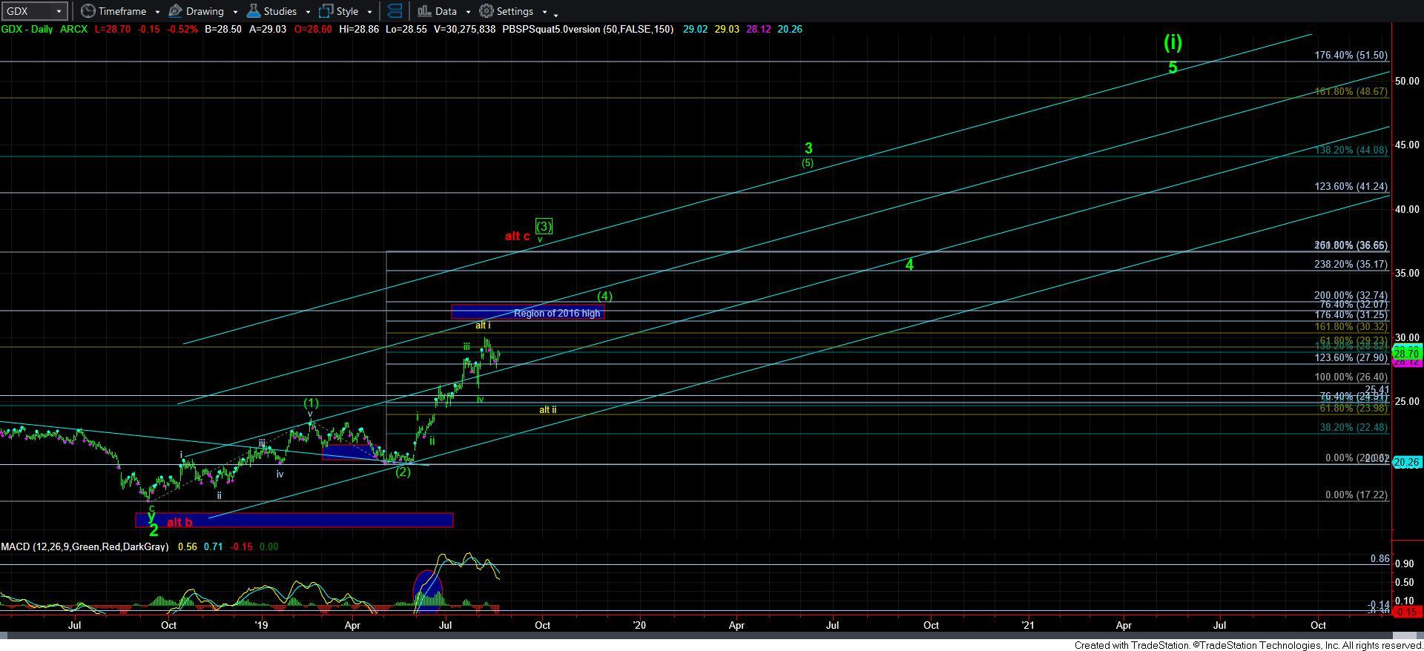This screenshot has width=1424, height=651.
Task: Click the Timeframe clock icon
Action: [88, 11]
